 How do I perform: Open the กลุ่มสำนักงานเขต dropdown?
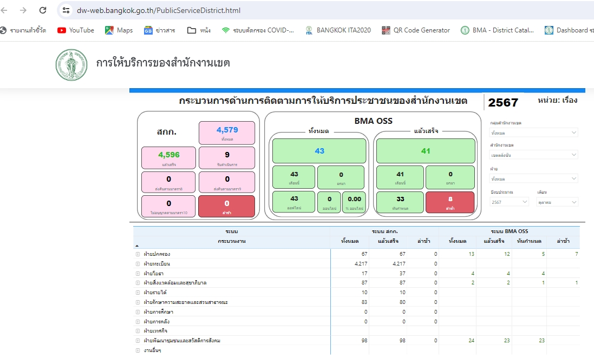pyautogui.click(x=533, y=132)
